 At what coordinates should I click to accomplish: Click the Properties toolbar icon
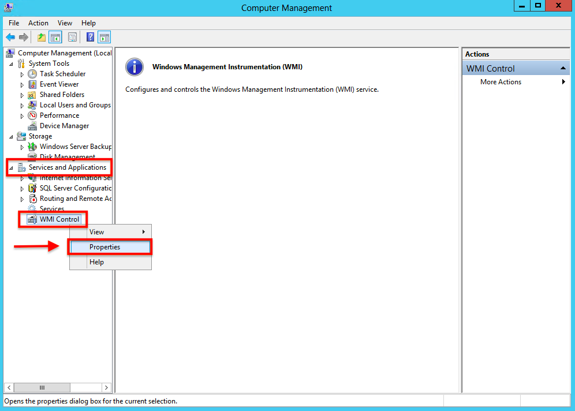(73, 37)
